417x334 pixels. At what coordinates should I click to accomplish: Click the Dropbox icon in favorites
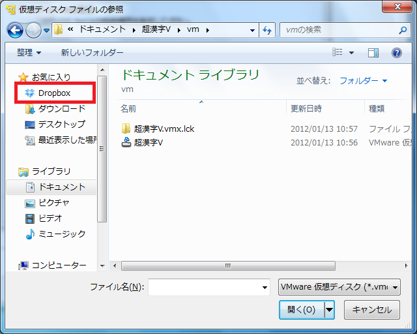29,93
